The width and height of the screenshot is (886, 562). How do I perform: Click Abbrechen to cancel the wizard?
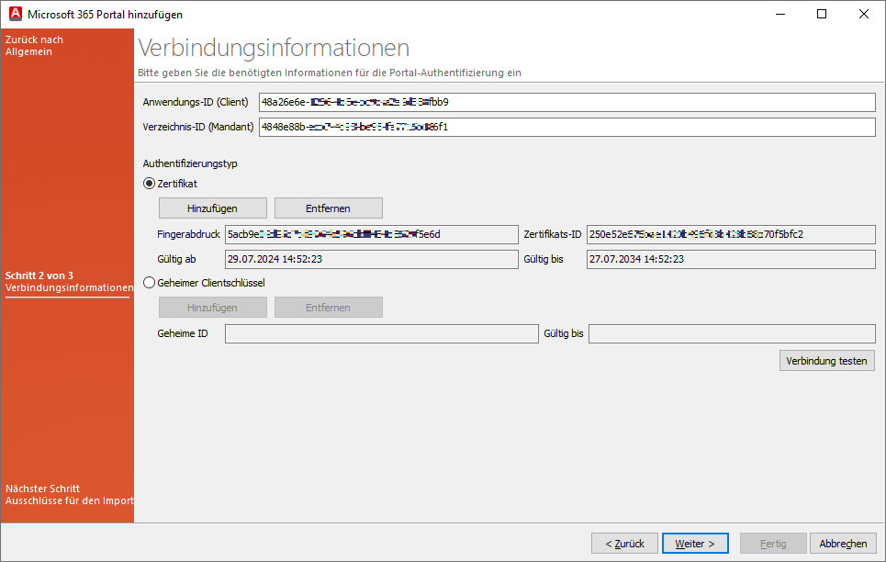click(x=843, y=543)
